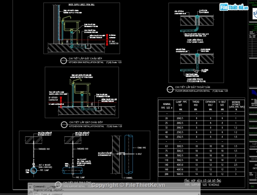Select the 'PIPE SUPPORT DETAIL' subtitle

pyautogui.click(x=74, y=186)
